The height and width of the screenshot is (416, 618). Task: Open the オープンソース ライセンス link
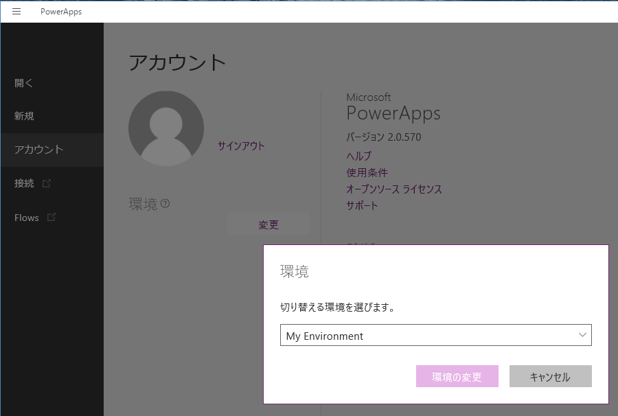(x=394, y=189)
